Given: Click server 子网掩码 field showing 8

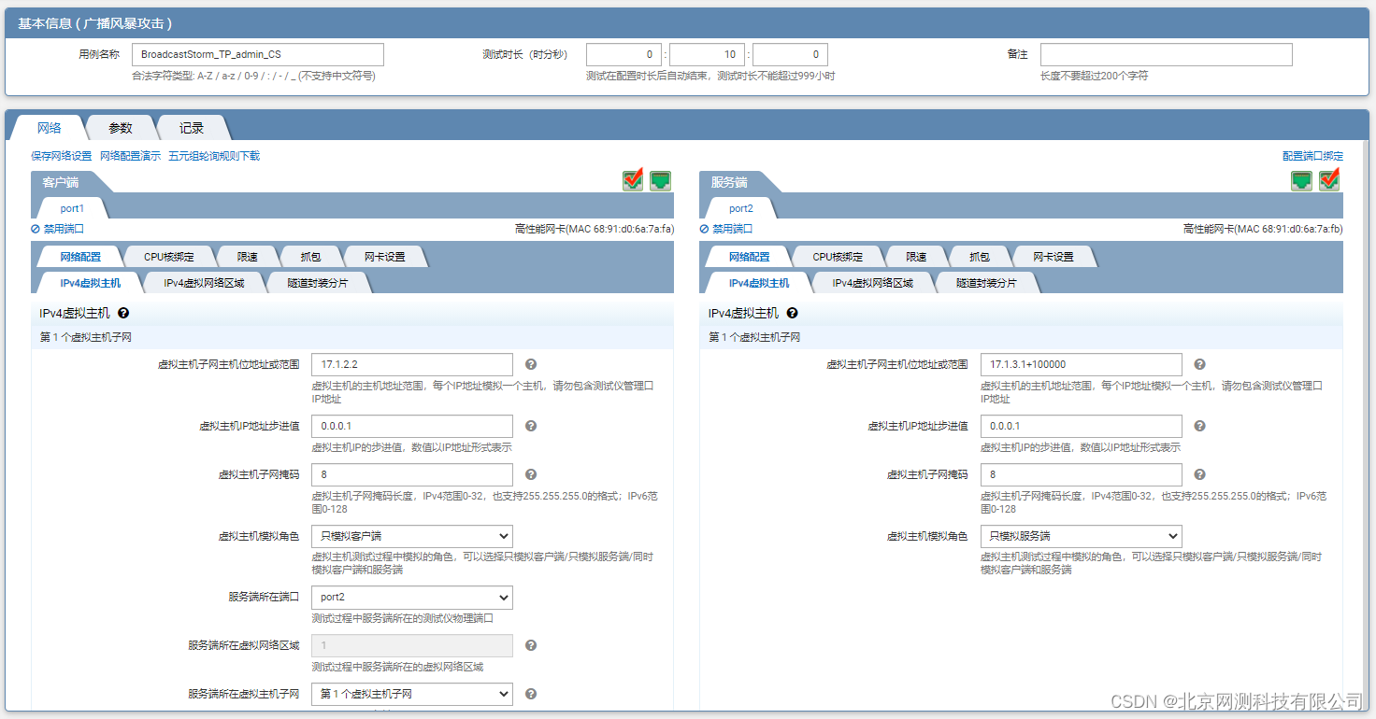Looking at the screenshot, I should coord(1082,474).
